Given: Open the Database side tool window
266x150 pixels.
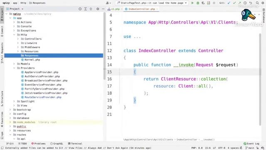Looking at the screenshot, I should [x=264, y=16].
